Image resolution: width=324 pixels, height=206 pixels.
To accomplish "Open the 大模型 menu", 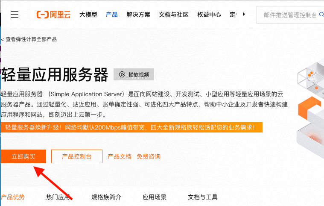I will point(88,15).
